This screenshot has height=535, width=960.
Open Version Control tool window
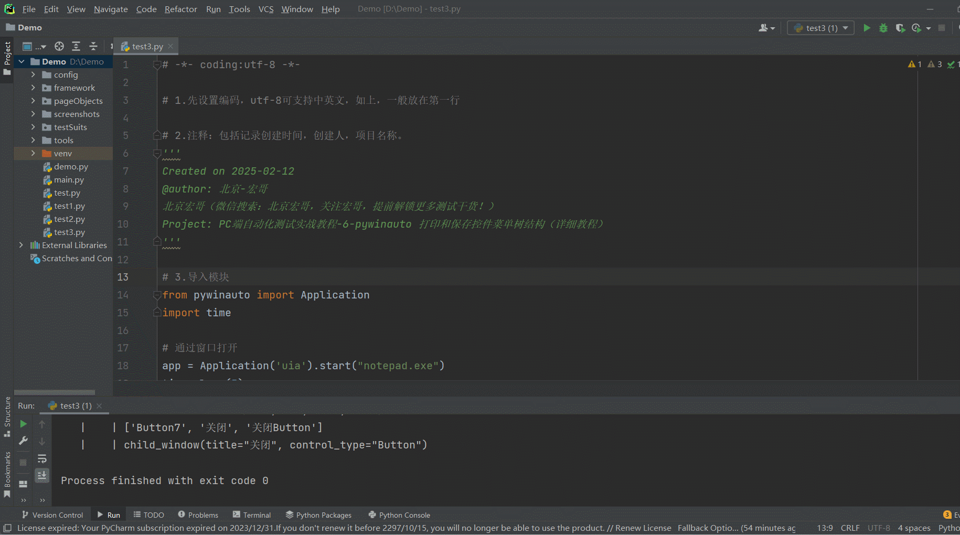(52, 515)
